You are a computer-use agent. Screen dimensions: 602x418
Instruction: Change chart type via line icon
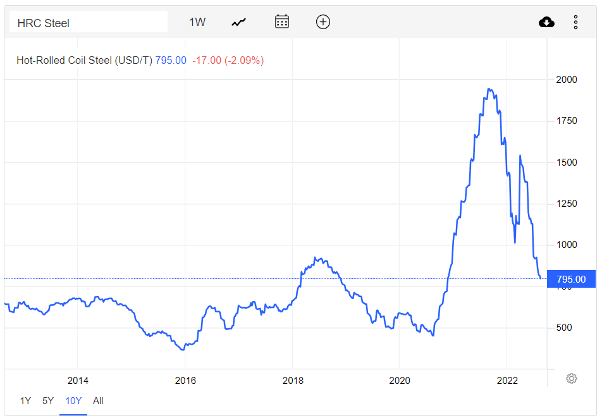click(239, 22)
